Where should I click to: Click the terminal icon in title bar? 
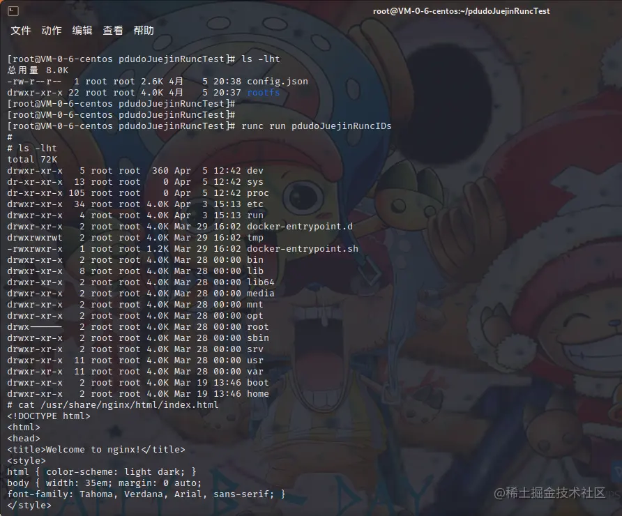13,11
